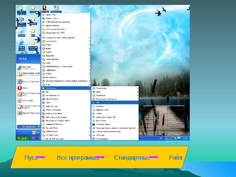The image size is (236, 177).
Task: Click the log off key icon button
Action: 34,132
